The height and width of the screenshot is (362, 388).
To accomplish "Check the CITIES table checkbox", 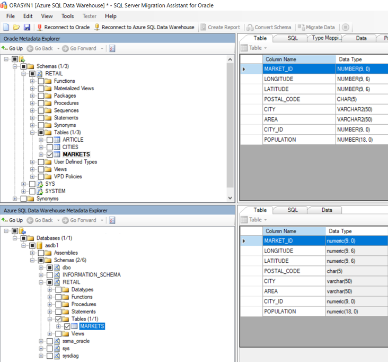I will [x=50, y=147].
